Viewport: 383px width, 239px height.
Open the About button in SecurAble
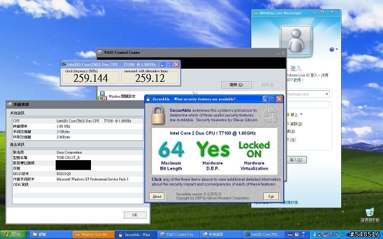click(157, 197)
